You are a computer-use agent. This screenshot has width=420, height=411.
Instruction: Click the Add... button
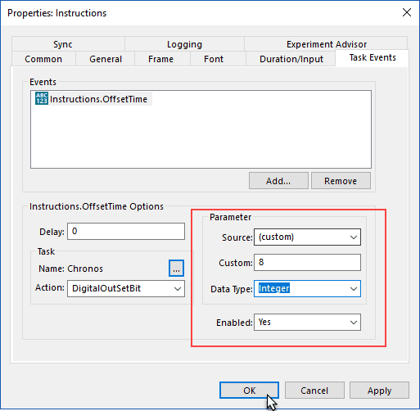pyautogui.click(x=278, y=181)
